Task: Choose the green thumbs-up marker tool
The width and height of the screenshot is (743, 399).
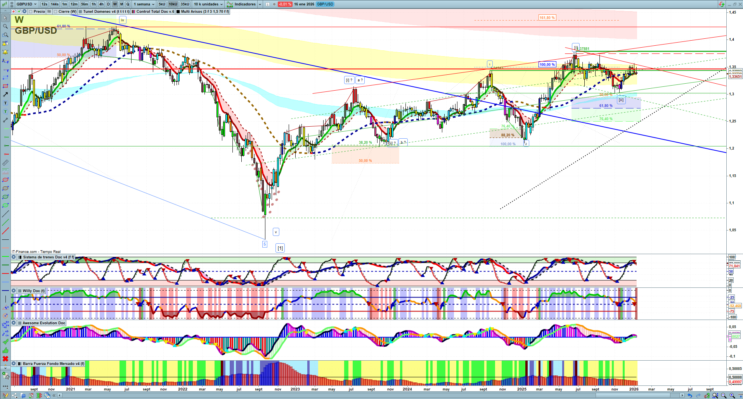Action: point(5,350)
